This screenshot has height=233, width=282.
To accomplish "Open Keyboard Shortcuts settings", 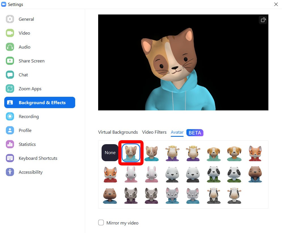I will coord(38,158).
